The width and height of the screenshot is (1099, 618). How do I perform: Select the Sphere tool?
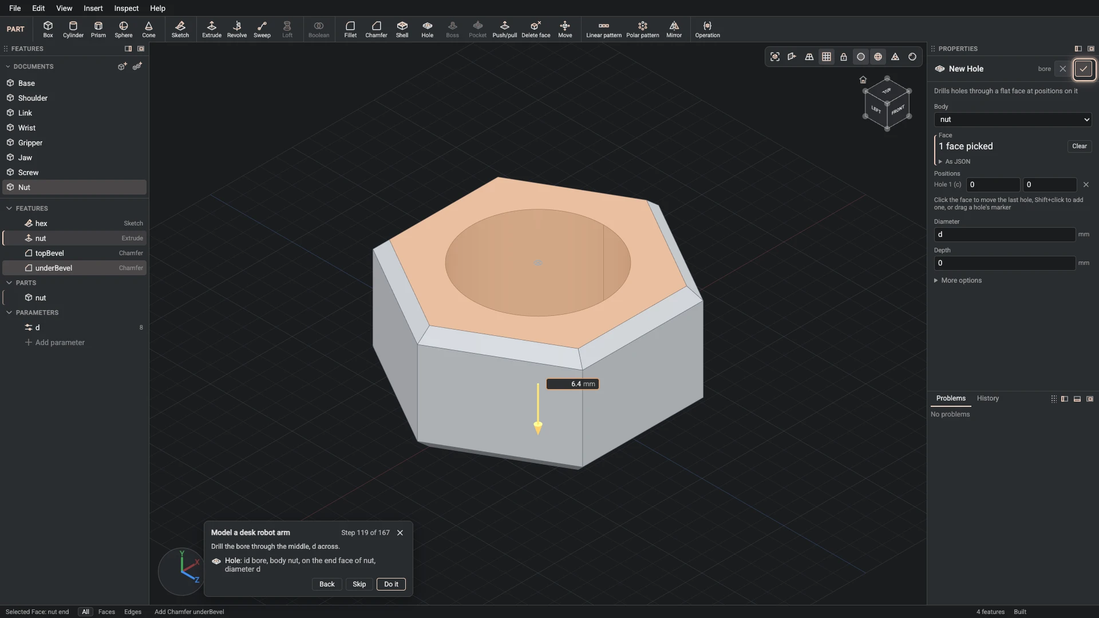point(124,29)
